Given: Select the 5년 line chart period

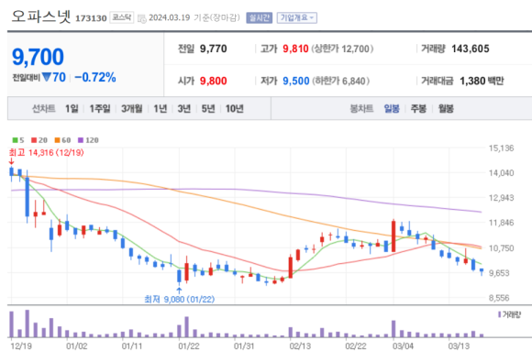Looking at the screenshot, I should point(208,108).
